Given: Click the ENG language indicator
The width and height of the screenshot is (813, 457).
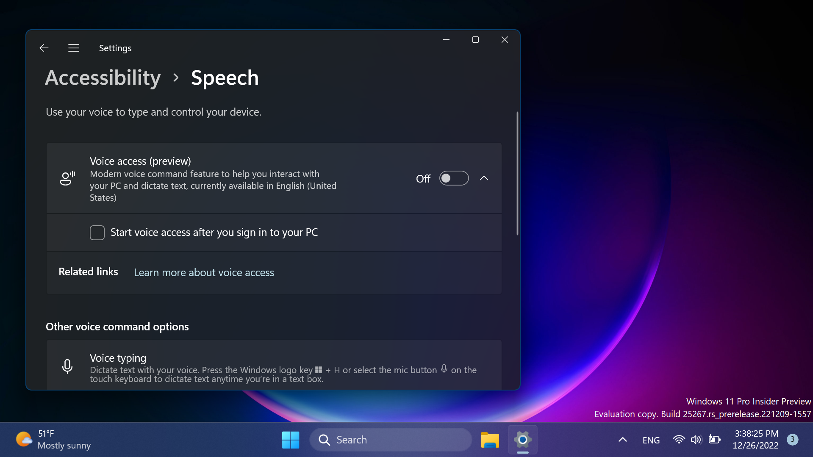Looking at the screenshot, I should [650, 440].
